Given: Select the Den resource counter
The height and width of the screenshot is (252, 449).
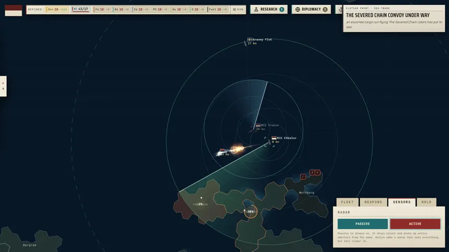Looking at the screenshot, I should tap(57, 9).
